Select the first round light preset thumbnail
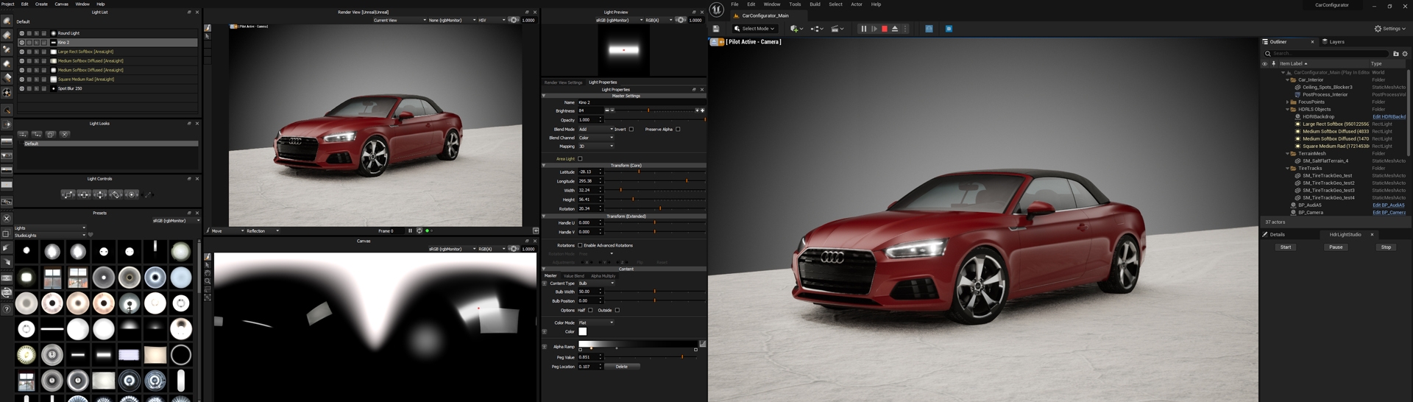1413x402 pixels. pos(26,252)
